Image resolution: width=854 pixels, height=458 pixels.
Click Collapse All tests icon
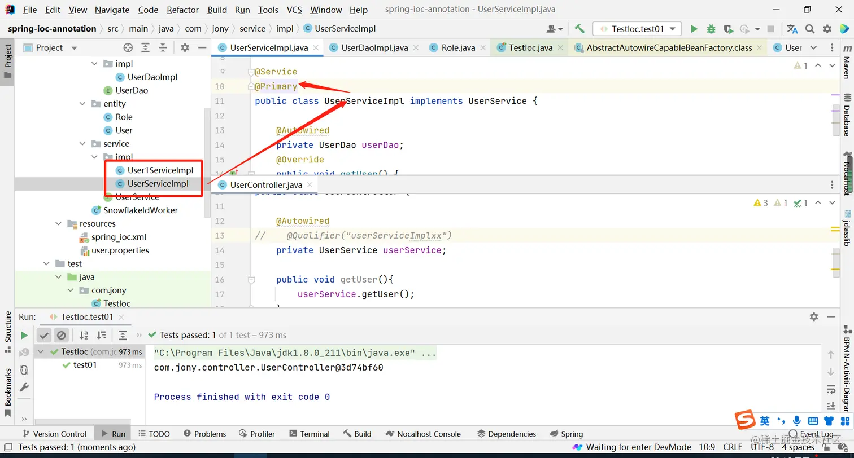coord(123,336)
